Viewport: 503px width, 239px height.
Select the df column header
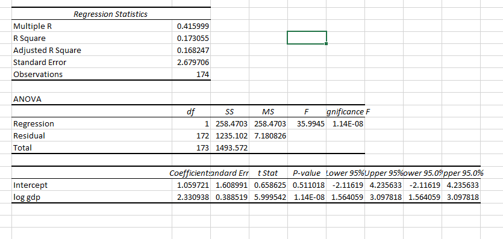[x=191, y=111]
